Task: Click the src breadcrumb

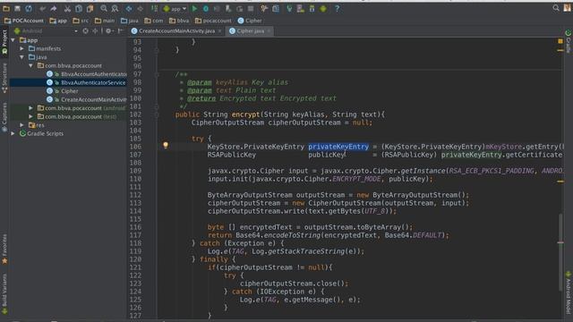Action: (81, 21)
